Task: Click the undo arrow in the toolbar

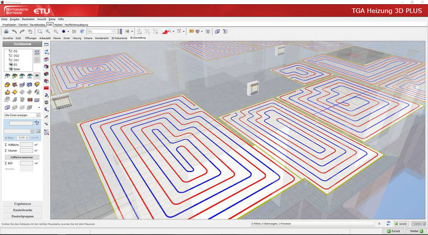Action: click(15, 31)
